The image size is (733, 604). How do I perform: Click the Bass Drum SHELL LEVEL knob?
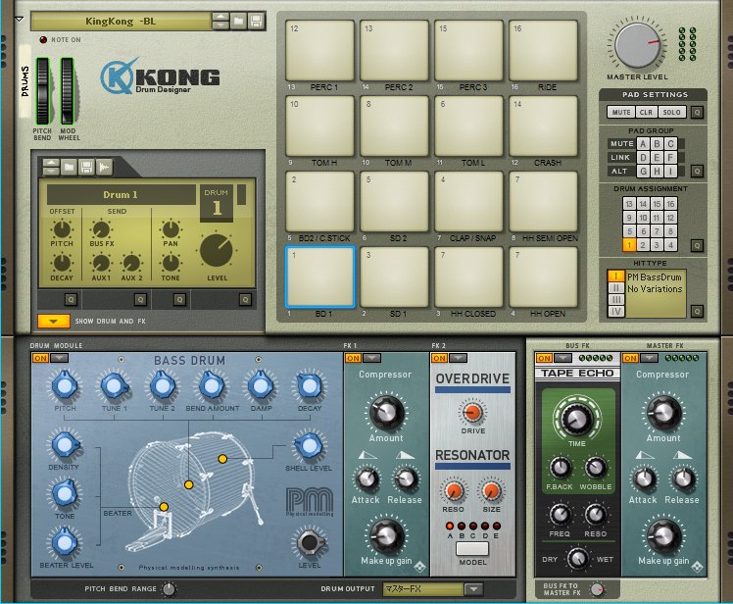point(309,446)
